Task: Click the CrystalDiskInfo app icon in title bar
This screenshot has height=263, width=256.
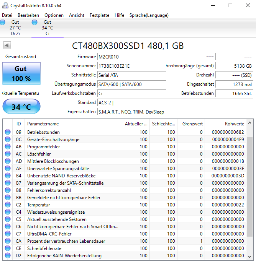Action: tap(5, 5)
